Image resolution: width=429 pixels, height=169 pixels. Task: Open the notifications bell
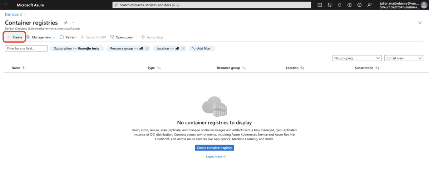coord(340,5)
